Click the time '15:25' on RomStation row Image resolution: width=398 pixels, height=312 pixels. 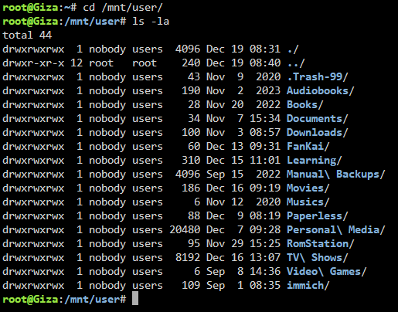(265, 244)
